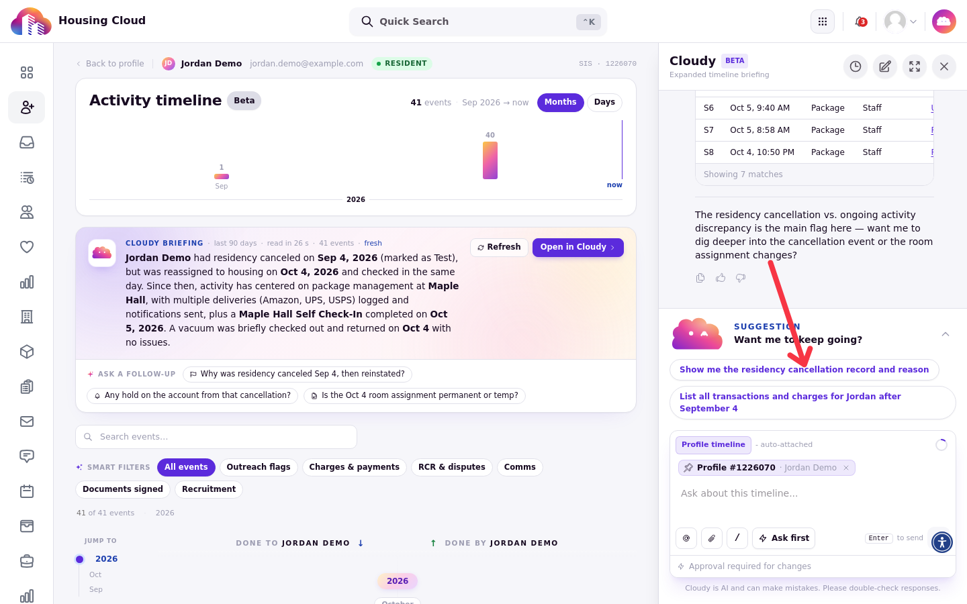Go Back to profile
Screen dimensions: 967x604
click(x=109, y=64)
